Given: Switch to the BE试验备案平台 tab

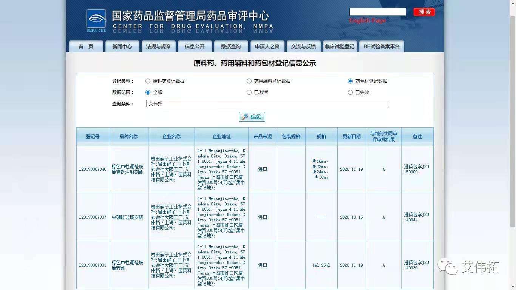Looking at the screenshot, I should [x=382, y=46].
